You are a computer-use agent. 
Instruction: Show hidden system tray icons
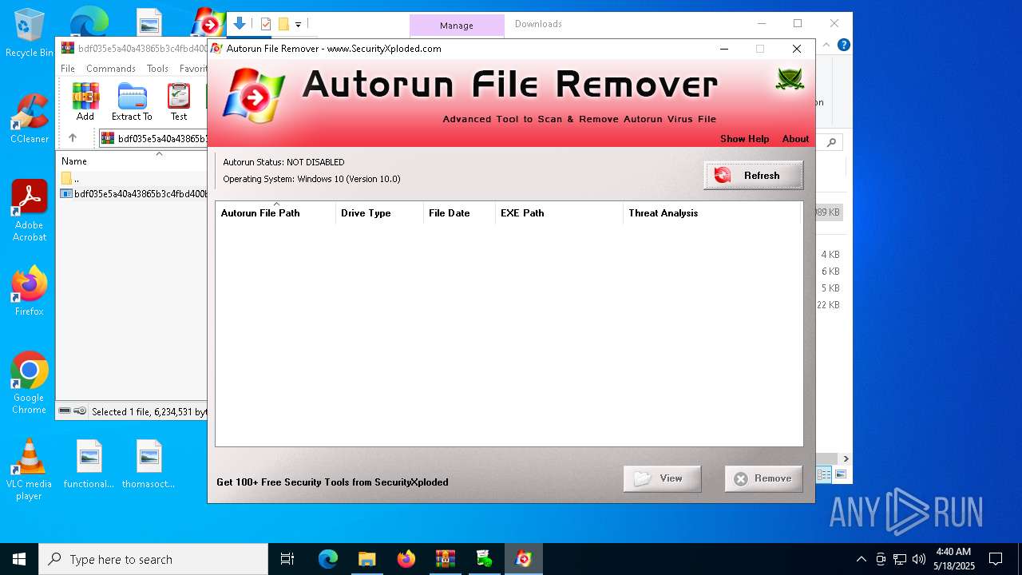pyautogui.click(x=861, y=559)
